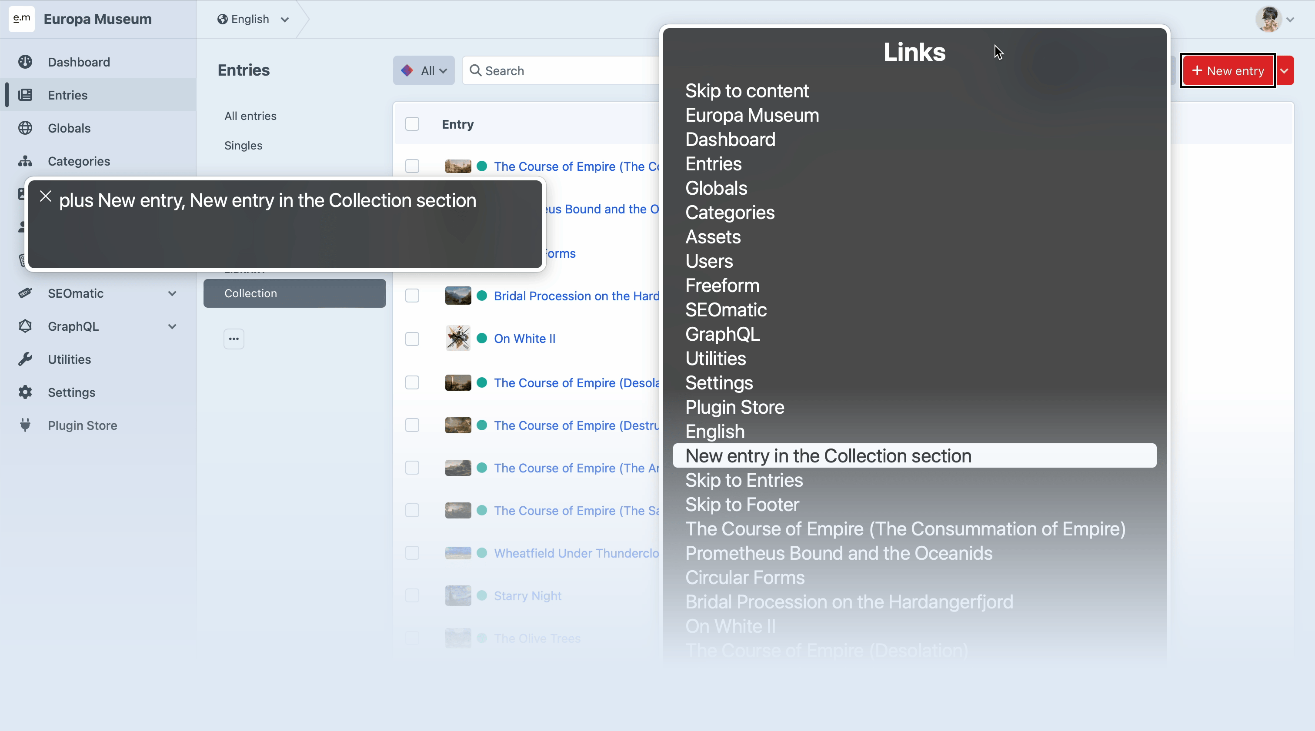Select the Singles source in sidebar
Image resolution: width=1315 pixels, height=731 pixels.
(x=243, y=146)
